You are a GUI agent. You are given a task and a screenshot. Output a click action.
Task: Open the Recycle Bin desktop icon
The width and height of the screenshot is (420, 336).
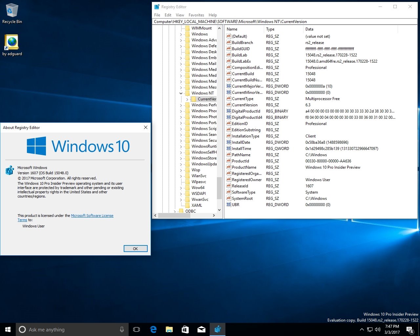12,14
